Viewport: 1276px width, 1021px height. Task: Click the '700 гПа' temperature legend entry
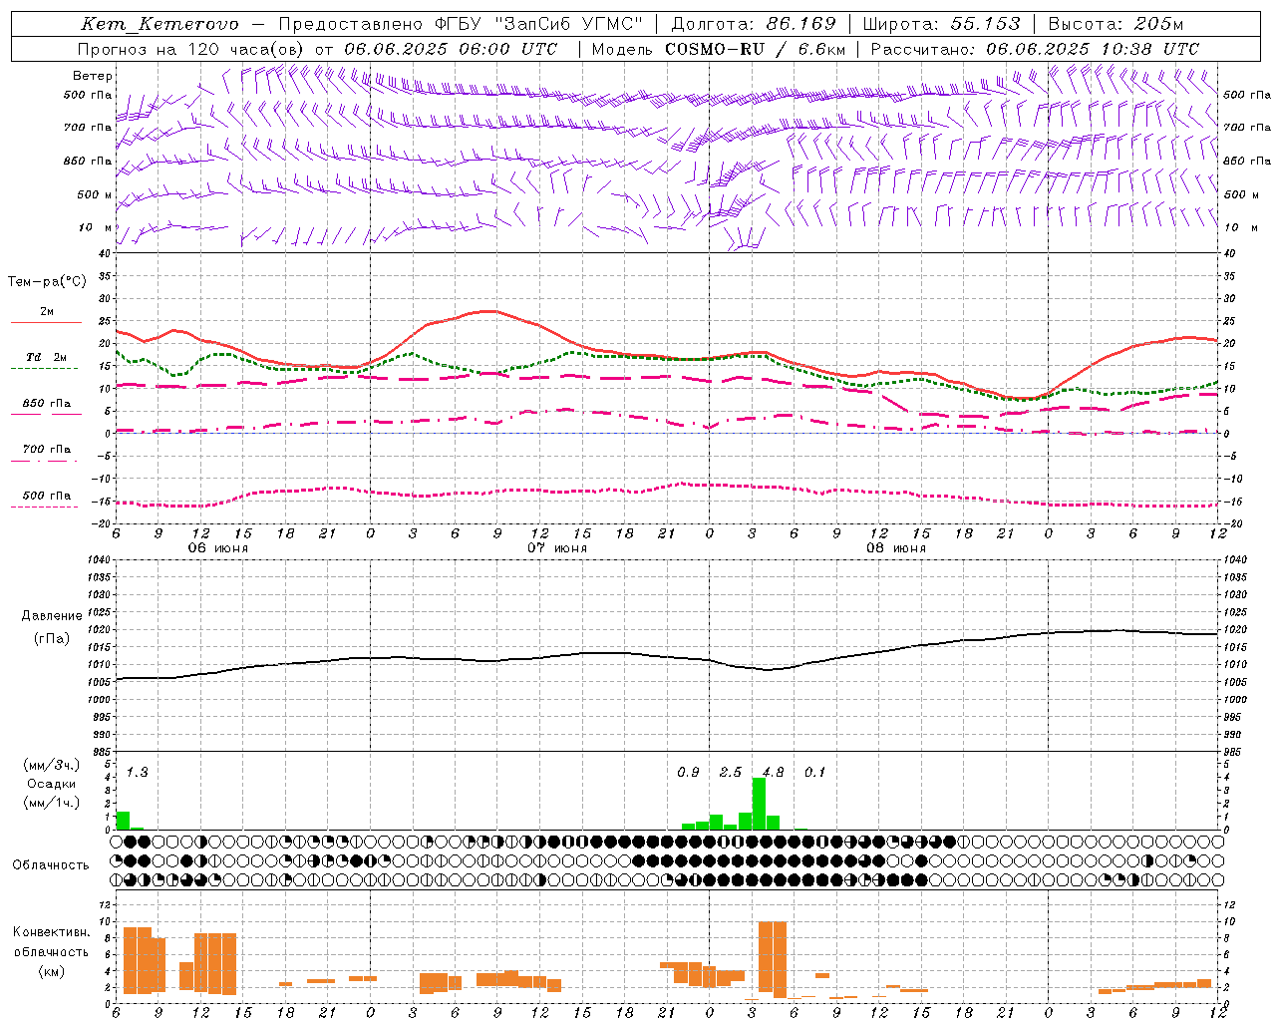47,450
